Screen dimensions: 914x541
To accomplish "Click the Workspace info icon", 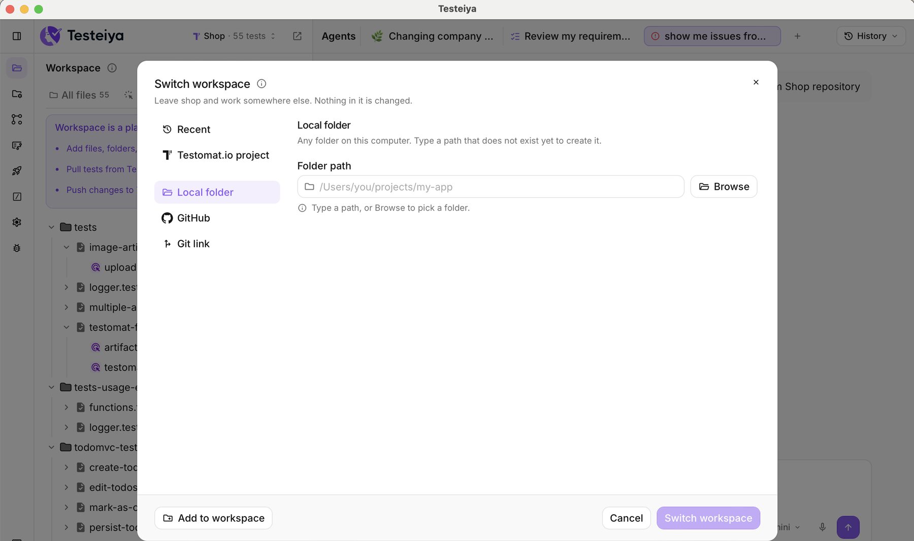I will [x=112, y=68].
